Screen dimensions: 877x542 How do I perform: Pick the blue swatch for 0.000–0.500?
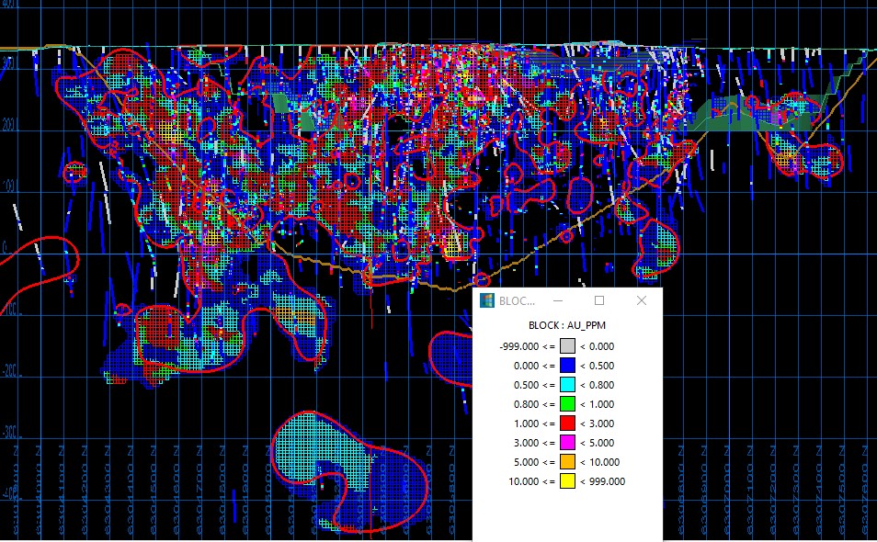tap(567, 366)
